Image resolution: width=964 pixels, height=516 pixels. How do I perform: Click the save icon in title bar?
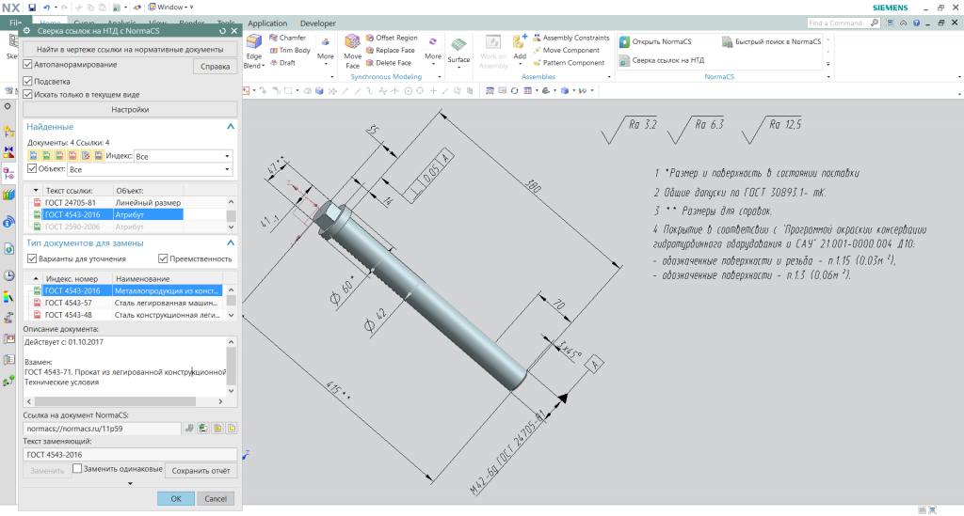tap(33, 8)
